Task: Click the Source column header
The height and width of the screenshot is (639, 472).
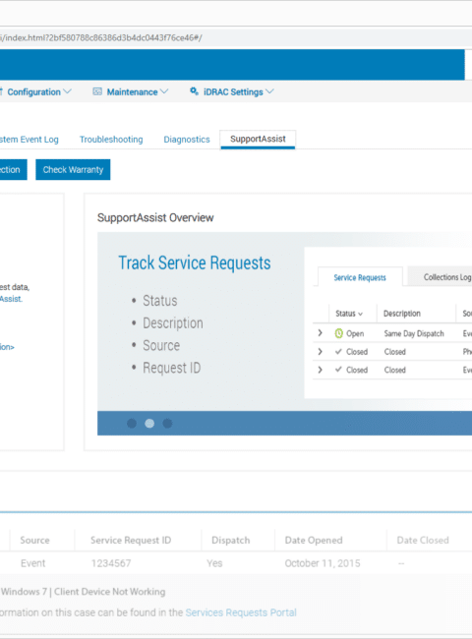Action: click(34, 540)
